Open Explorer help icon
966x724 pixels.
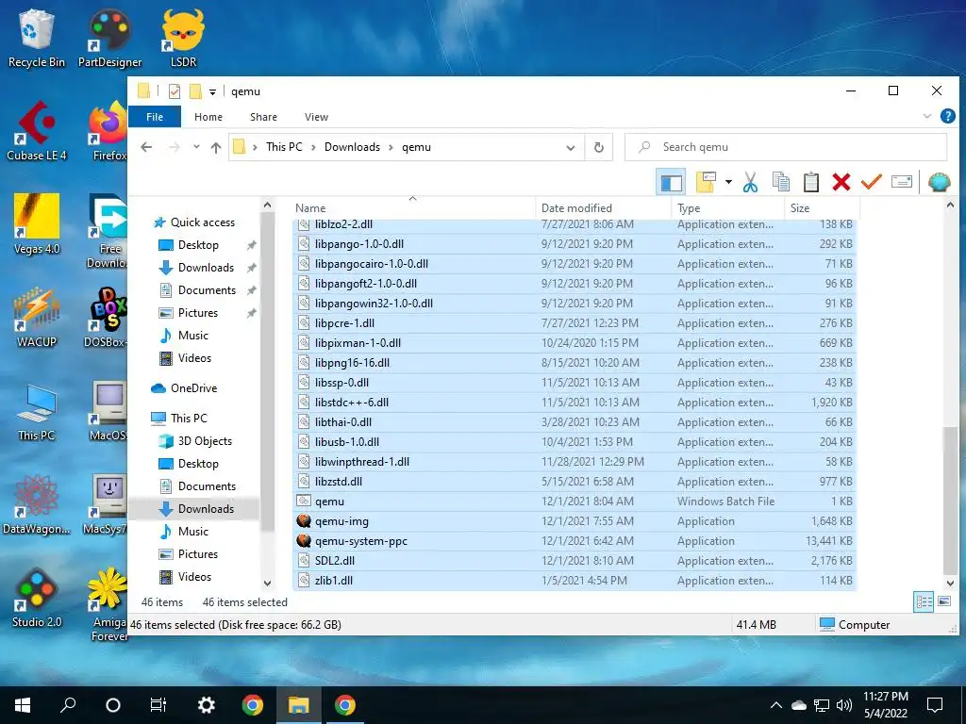tap(947, 116)
